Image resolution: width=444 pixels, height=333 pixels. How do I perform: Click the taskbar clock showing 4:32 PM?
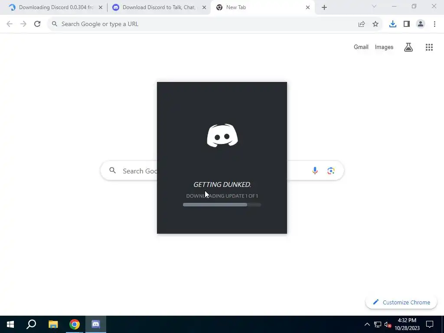pos(407,324)
